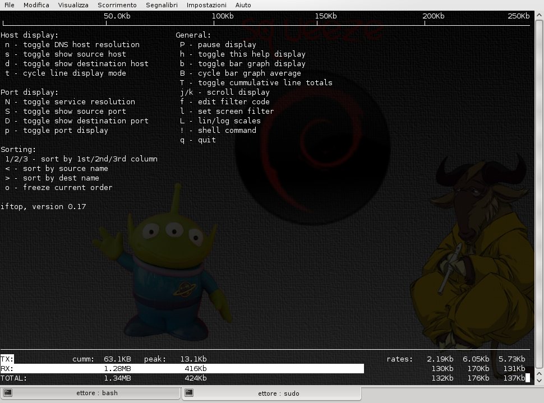Open the Aiuto menu
The width and height of the screenshot is (544, 403).
[243, 5]
